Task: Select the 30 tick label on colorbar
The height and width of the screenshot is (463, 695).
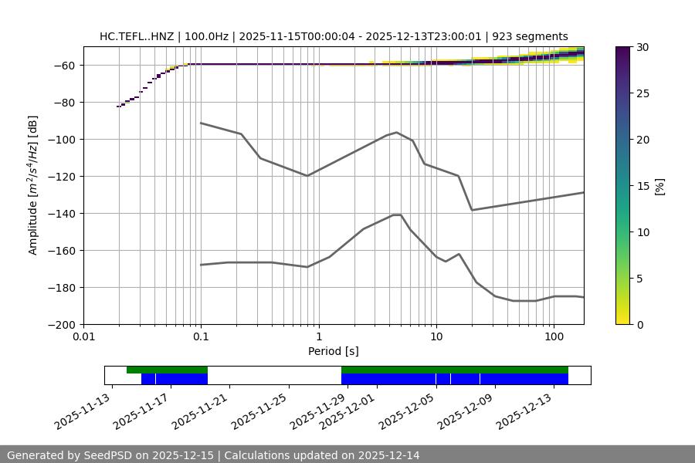Action: (644, 47)
